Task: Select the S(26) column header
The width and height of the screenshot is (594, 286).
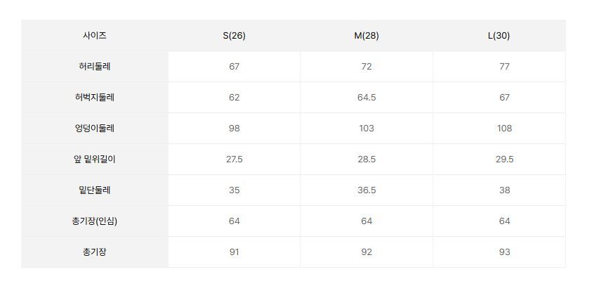Action: pos(234,36)
